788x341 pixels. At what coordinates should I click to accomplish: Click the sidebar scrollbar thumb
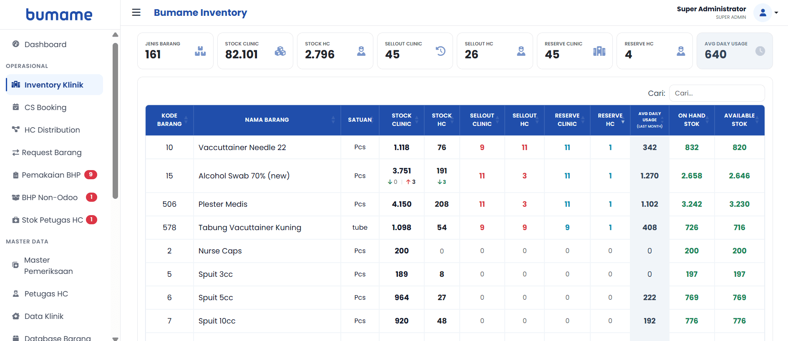pos(116,121)
